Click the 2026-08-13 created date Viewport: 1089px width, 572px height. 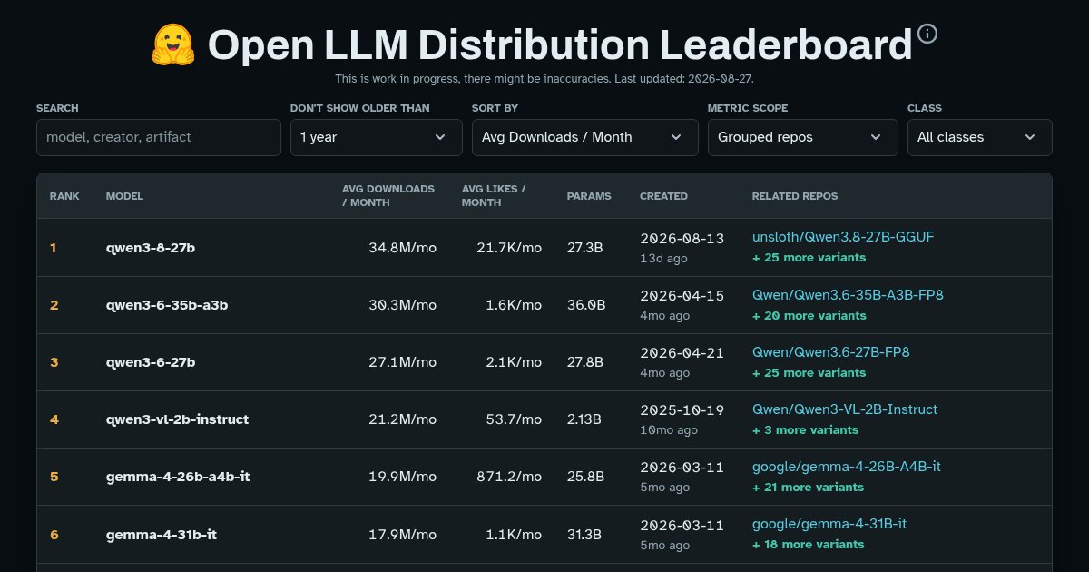coord(682,238)
